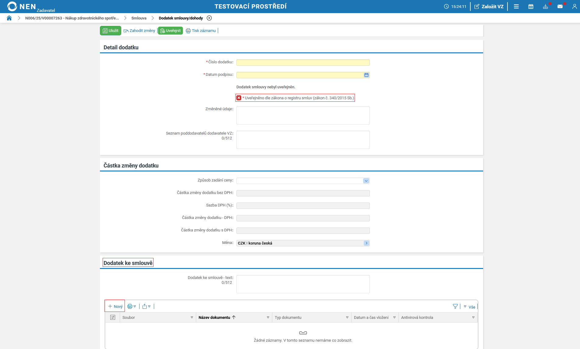Click the 'Částka změny dodatku' section heading
Viewport: 580px width, 349px height.
pos(131,165)
